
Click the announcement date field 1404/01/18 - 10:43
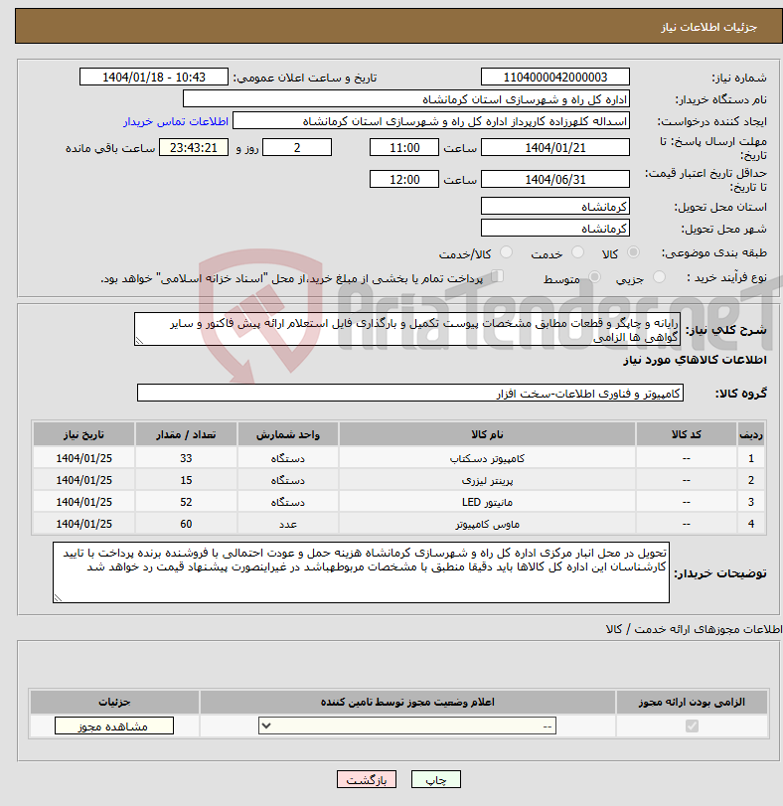[x=154, y=78]
